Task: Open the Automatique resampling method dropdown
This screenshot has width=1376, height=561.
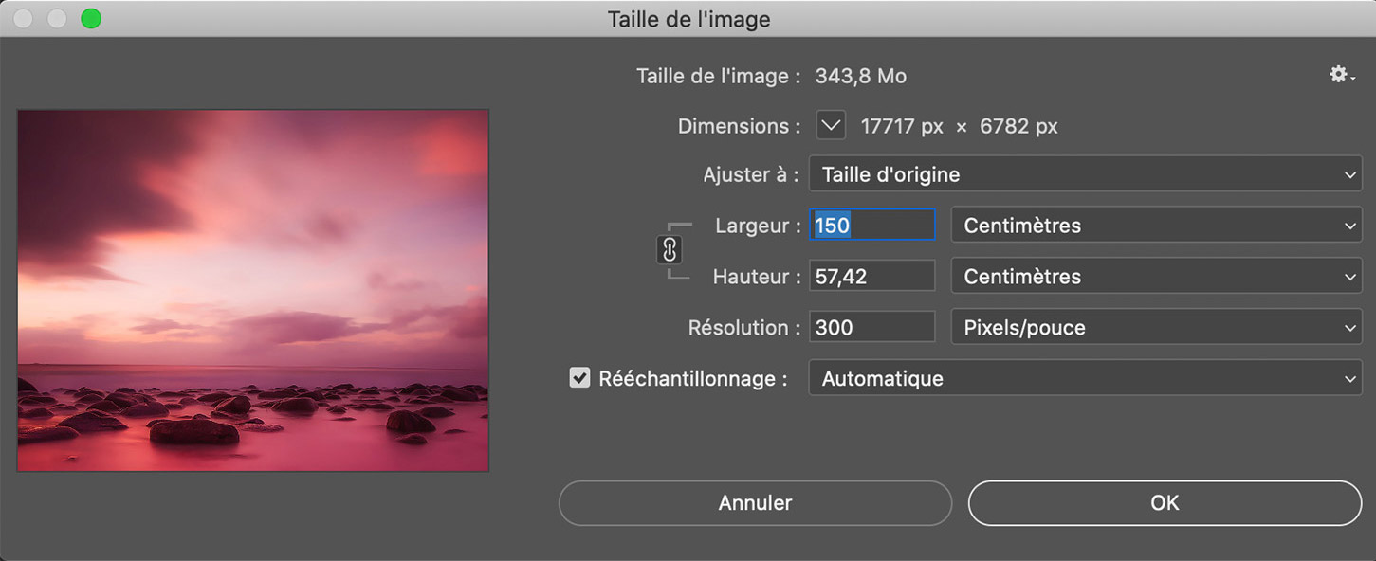Action: click(1085, 379)
